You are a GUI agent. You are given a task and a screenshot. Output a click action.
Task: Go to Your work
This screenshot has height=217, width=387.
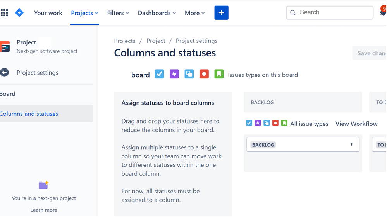(x=48, y=13)
